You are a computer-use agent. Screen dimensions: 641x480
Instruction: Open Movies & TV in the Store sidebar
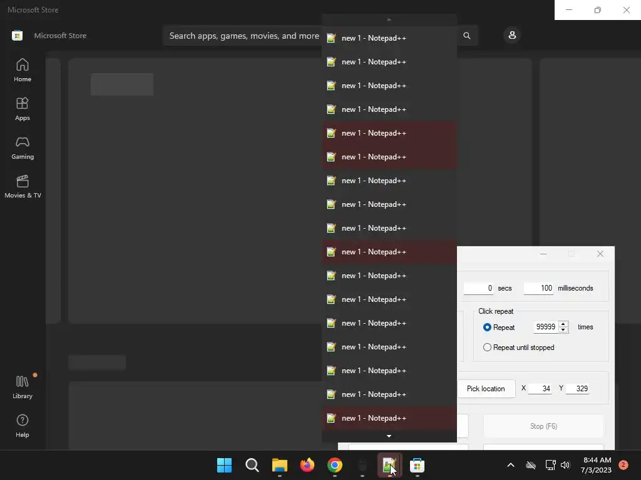click(x=23, y=186)
